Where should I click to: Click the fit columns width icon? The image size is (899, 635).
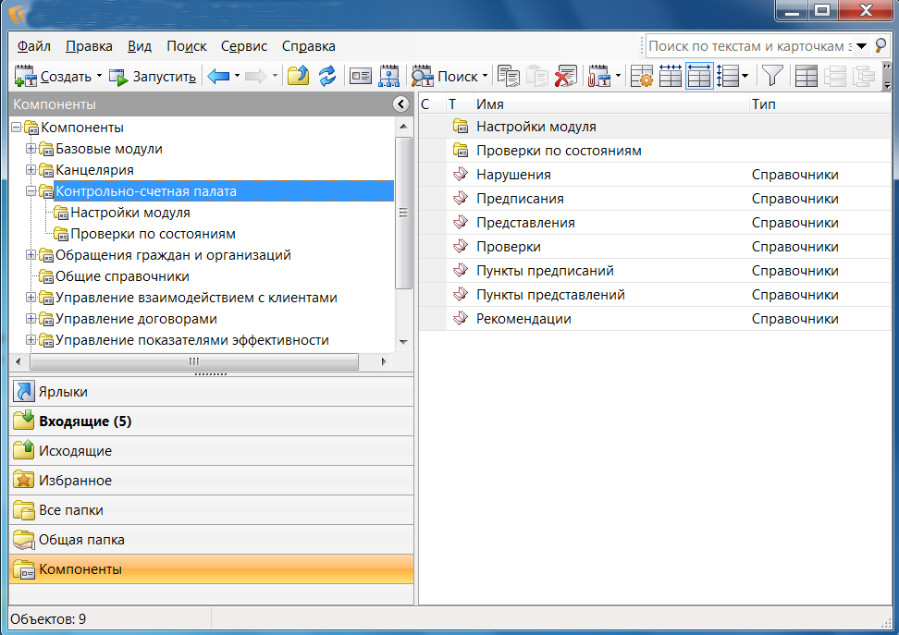[x=671, y=76]
